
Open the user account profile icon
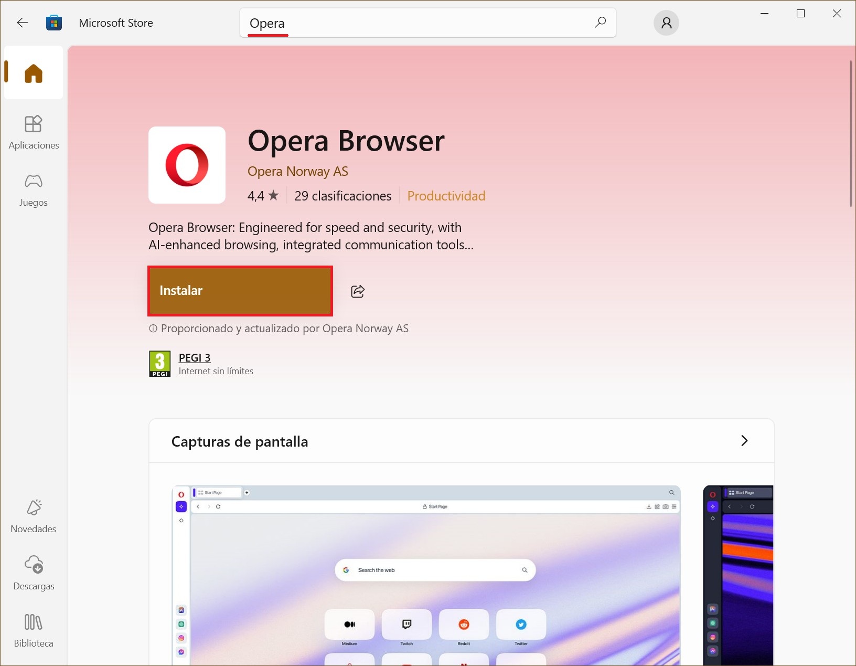pyautogui.click(x=666, y=23)
